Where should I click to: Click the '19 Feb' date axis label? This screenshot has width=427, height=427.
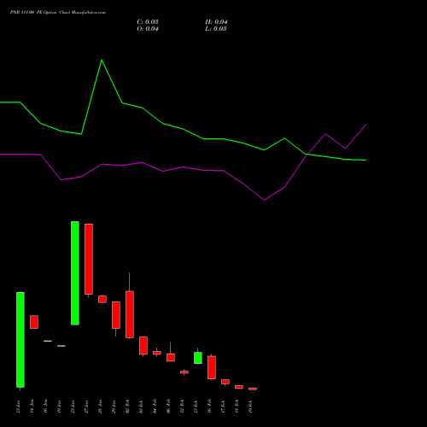tap(251, 407)
